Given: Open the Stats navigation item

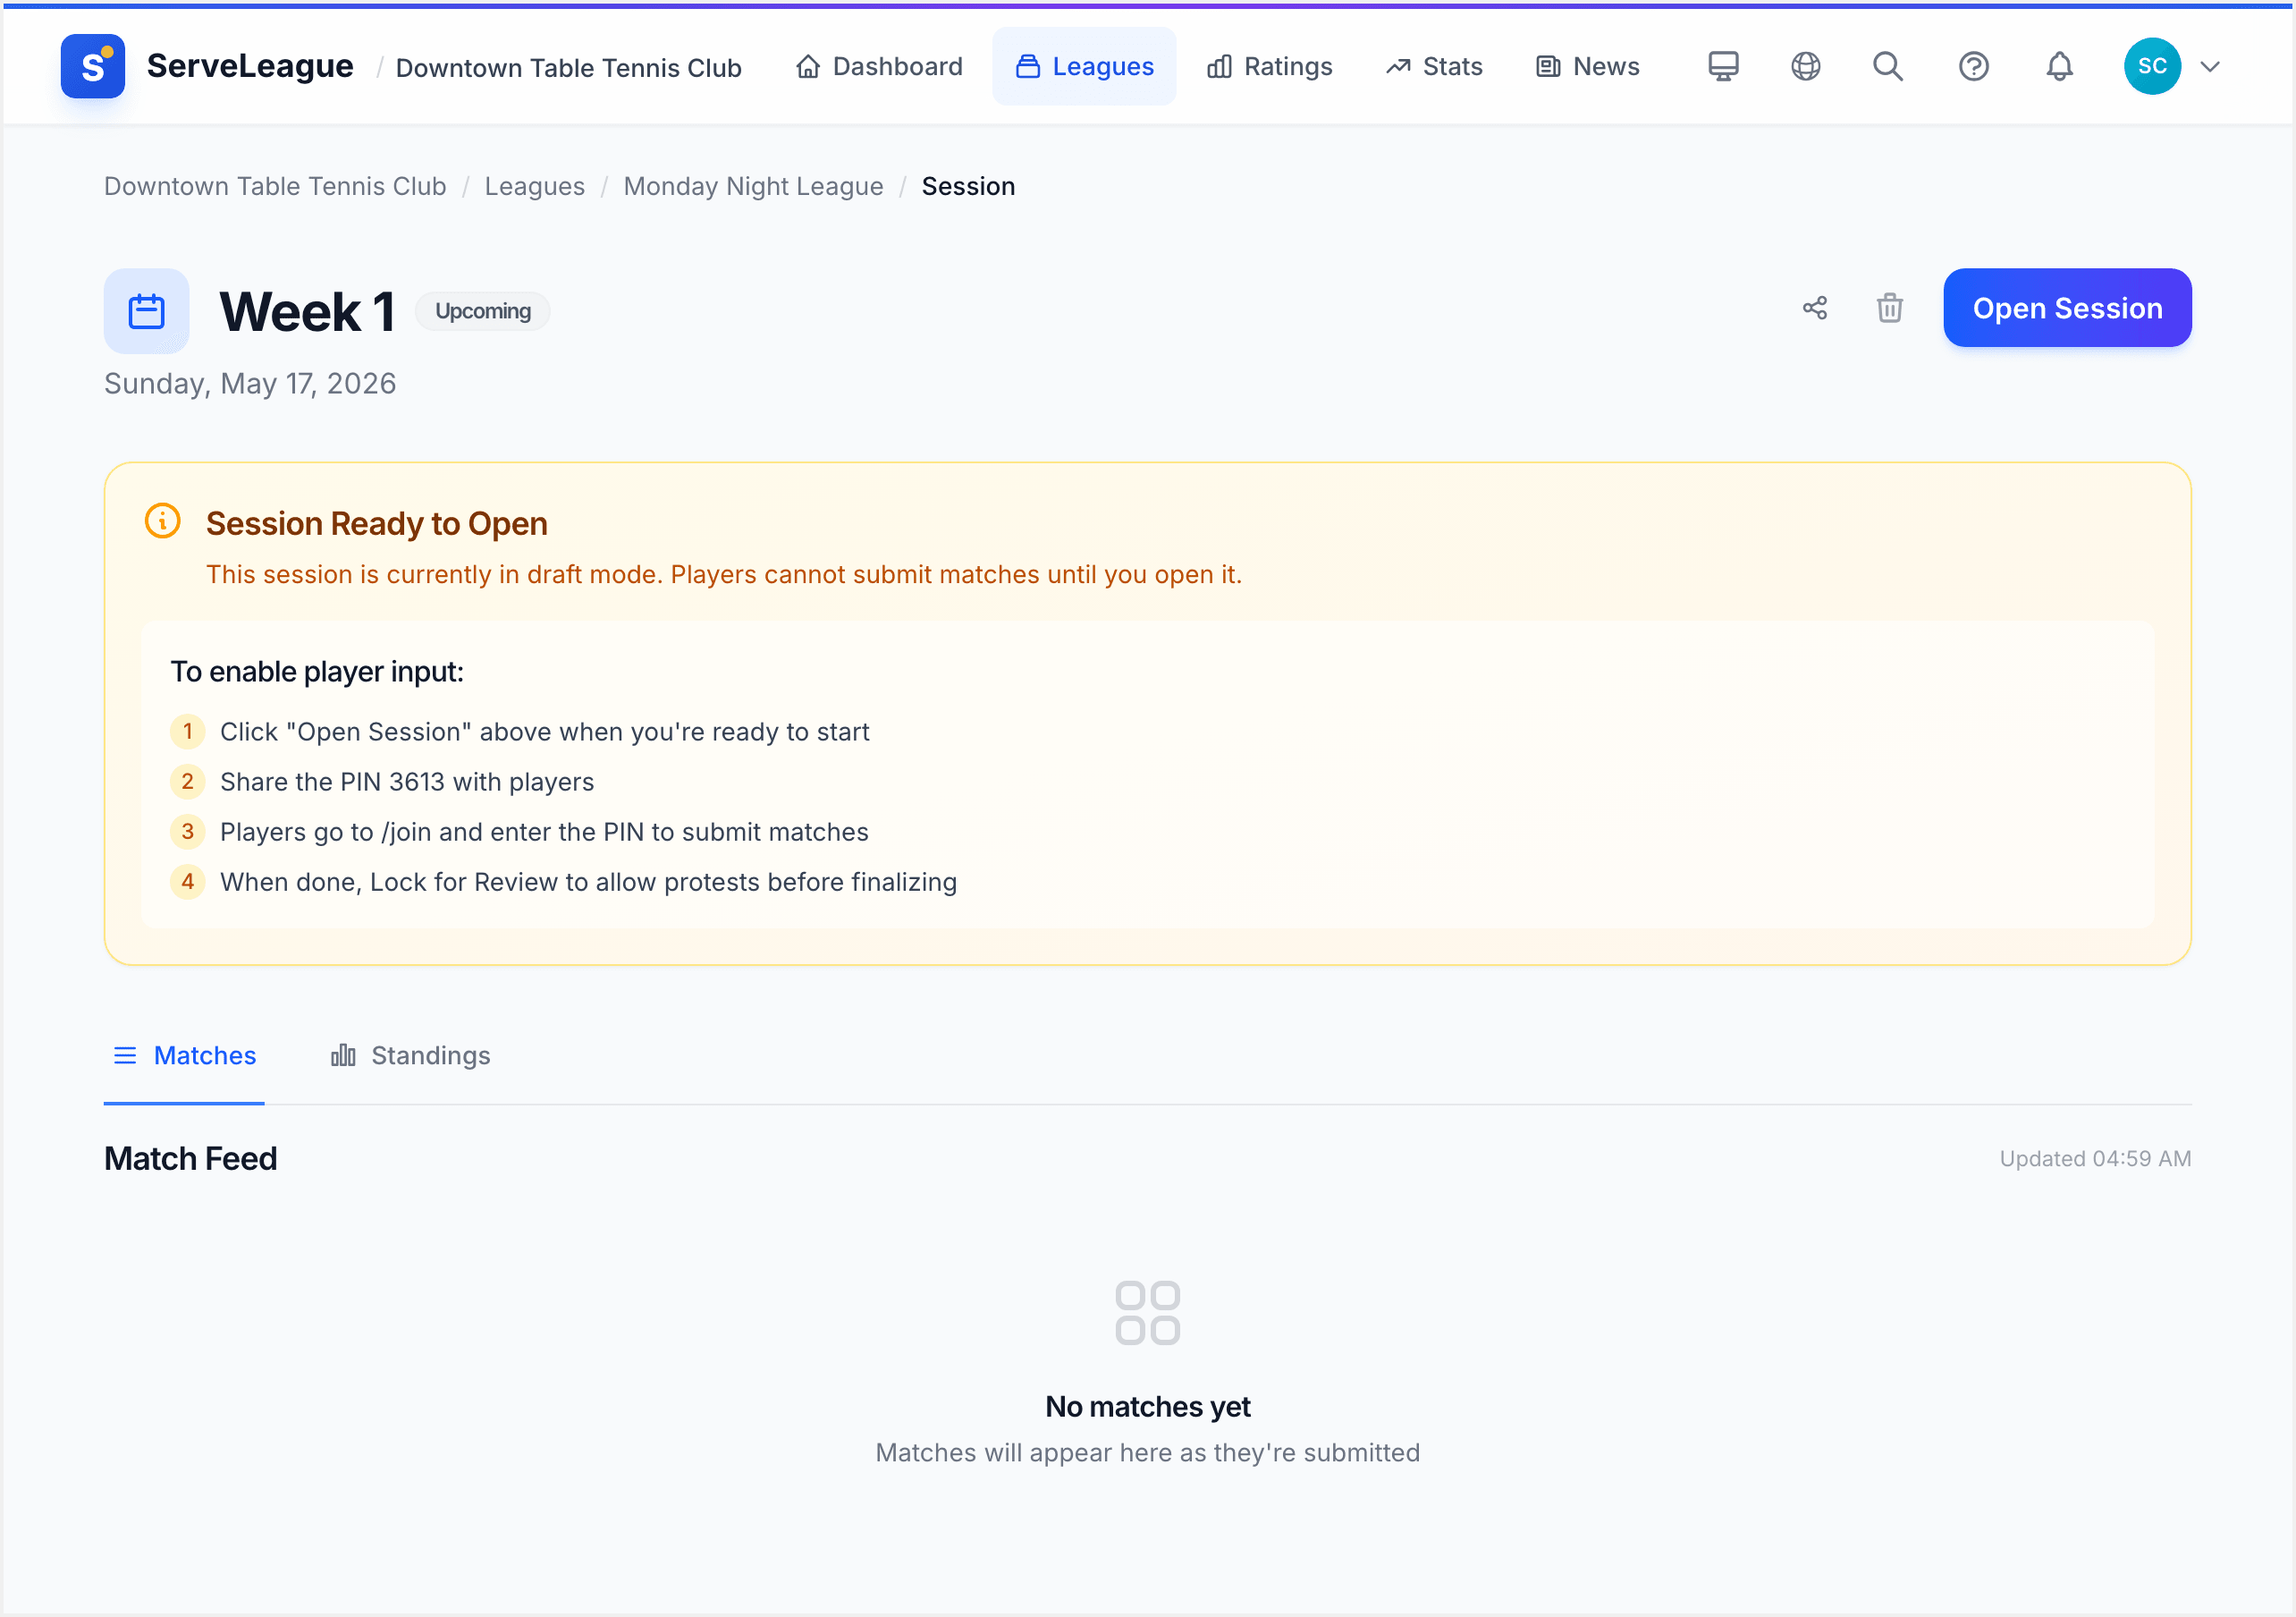Looking at the screenshot, I should (x=1433, y=66).
